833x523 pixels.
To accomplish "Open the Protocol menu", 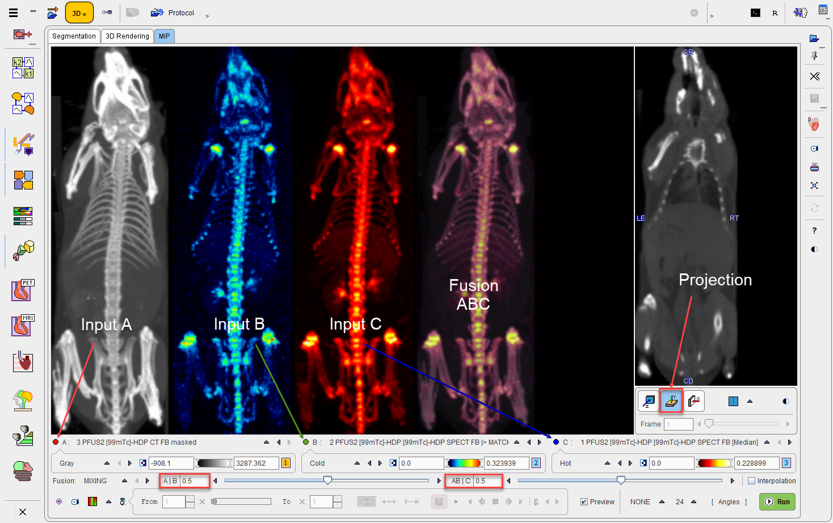I will 173,12.
